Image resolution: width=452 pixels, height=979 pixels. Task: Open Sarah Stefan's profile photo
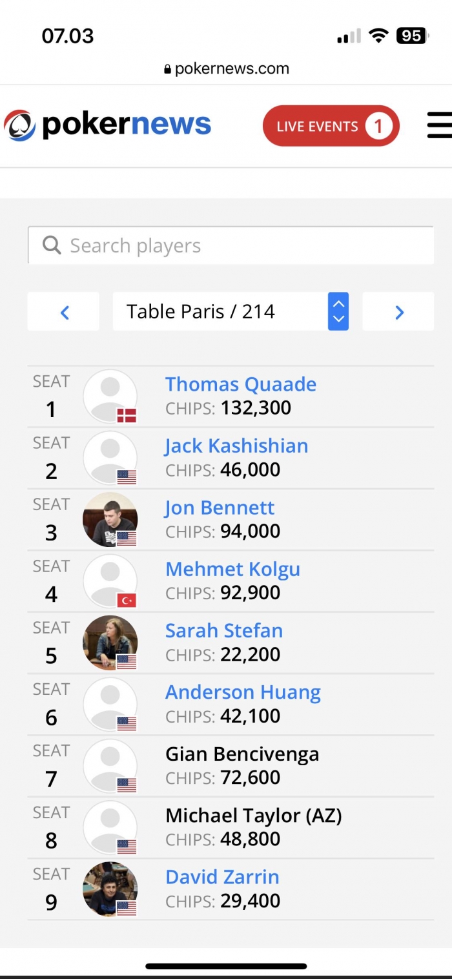[110, 643]
